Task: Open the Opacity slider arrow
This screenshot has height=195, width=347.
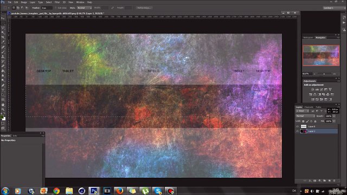Action: 334,116
